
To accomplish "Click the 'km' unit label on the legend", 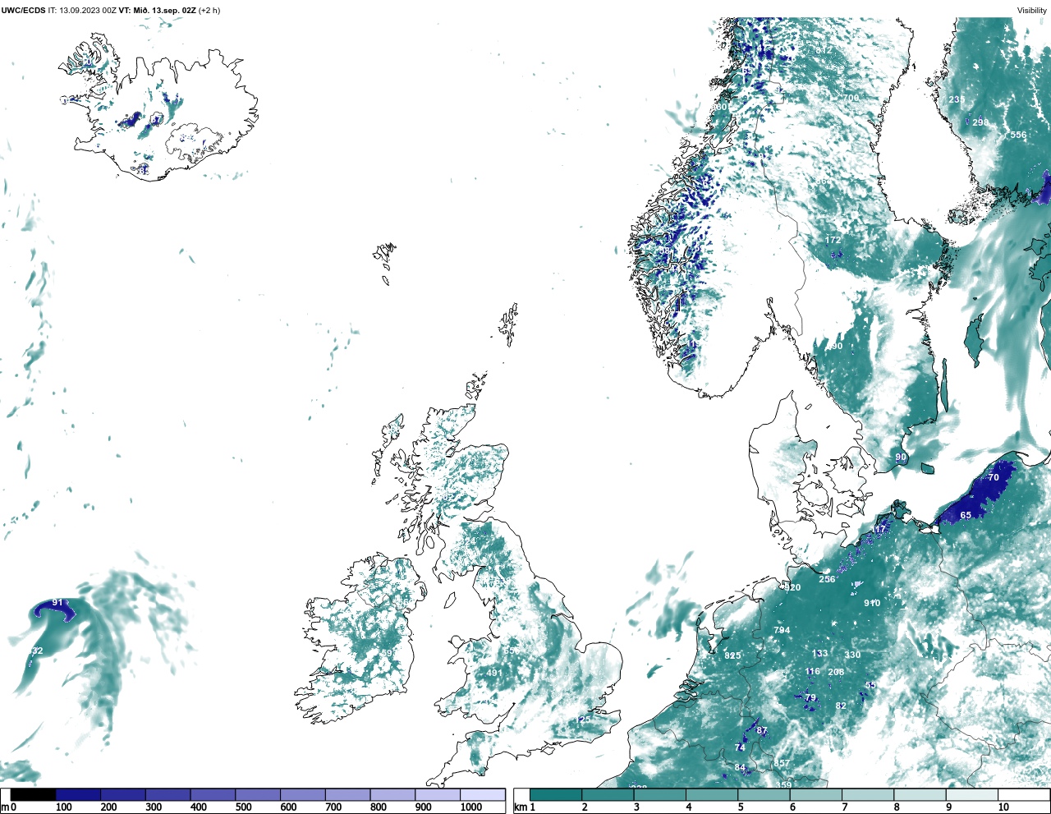I will tap(520, 807).
